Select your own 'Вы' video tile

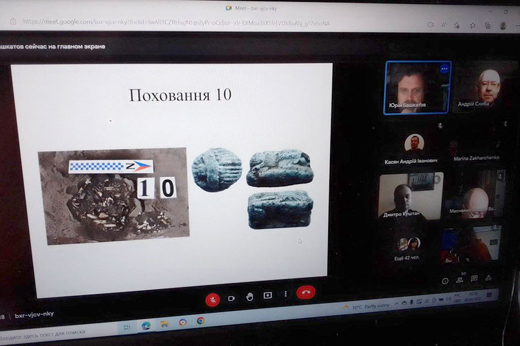(x=470, y=245)
